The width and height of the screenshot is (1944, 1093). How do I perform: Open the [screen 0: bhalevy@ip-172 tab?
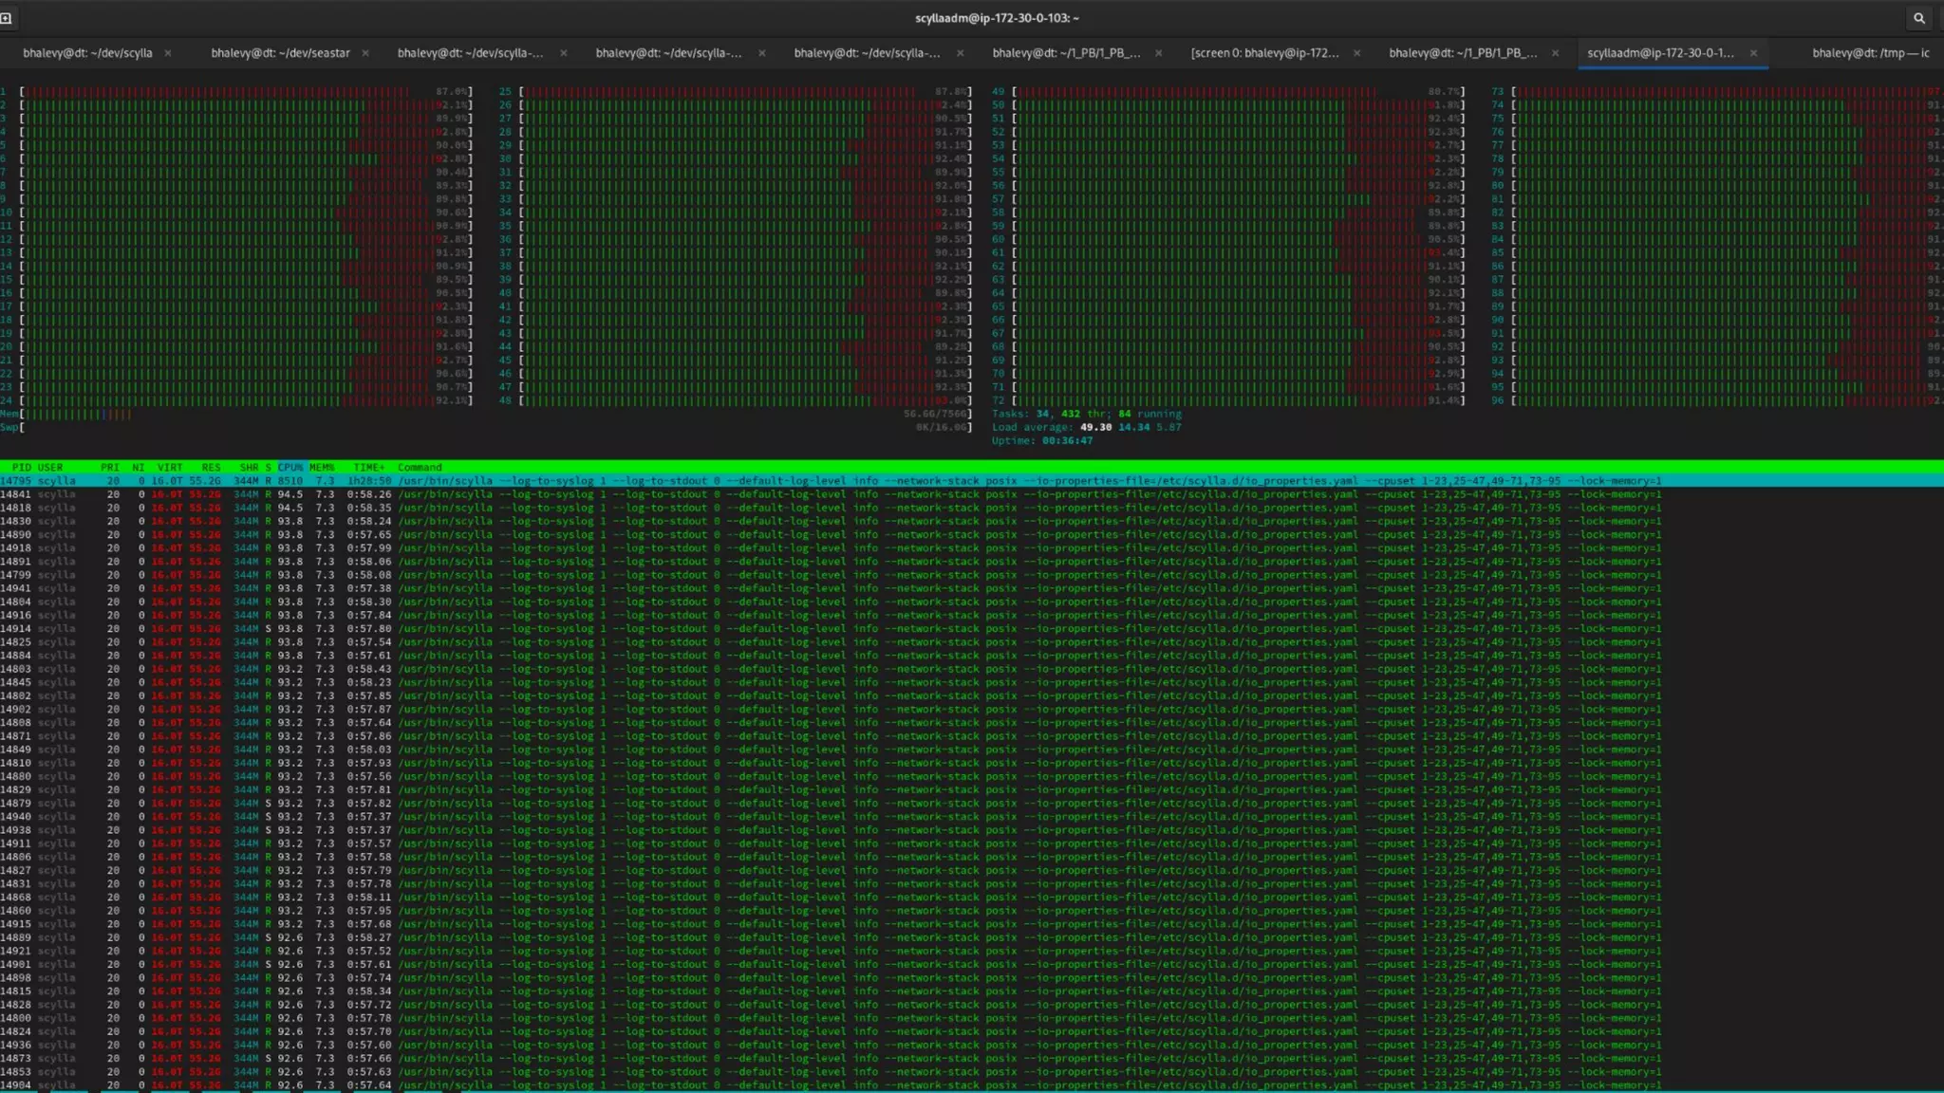pos(1264,53)
